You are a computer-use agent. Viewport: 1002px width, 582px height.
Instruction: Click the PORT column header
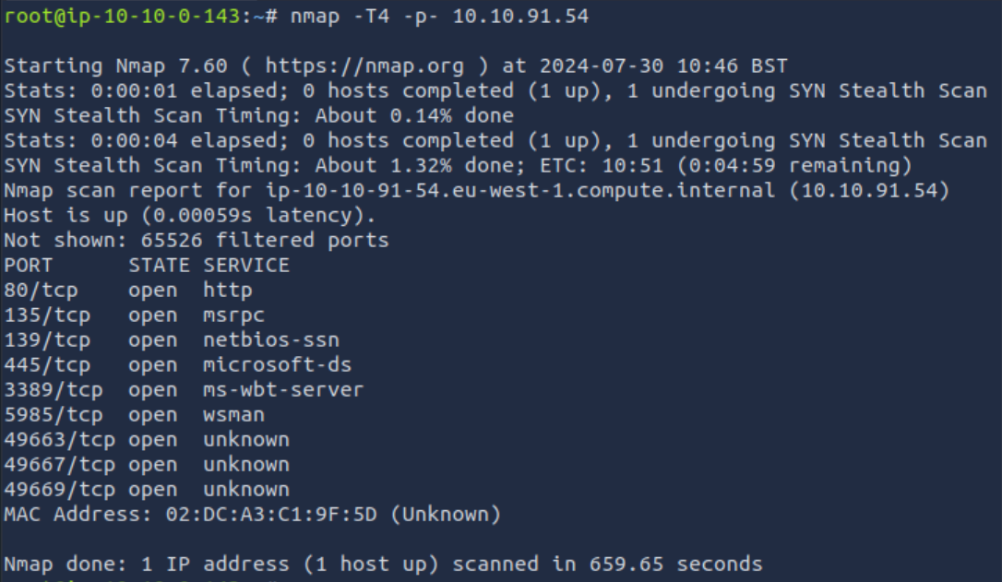(x=29, y=265)
